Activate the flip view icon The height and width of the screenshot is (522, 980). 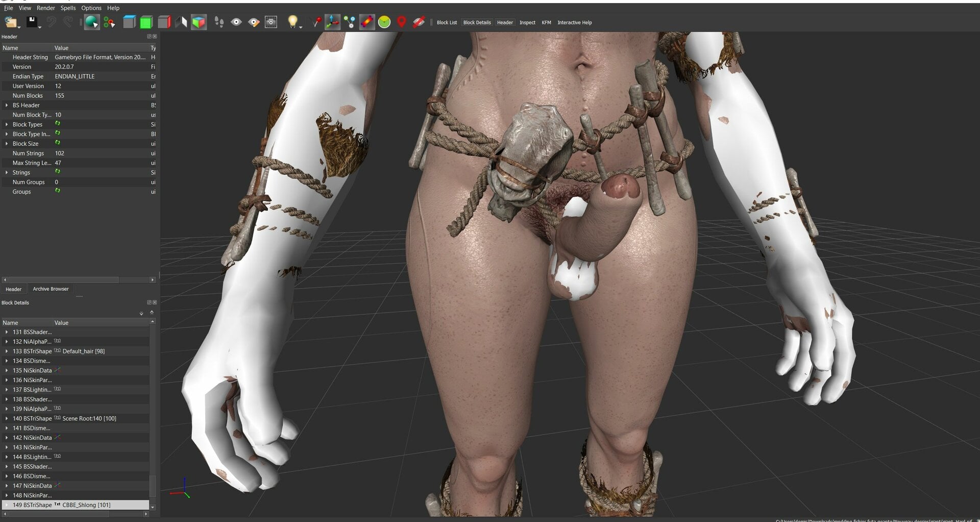(x=181, y=22)
